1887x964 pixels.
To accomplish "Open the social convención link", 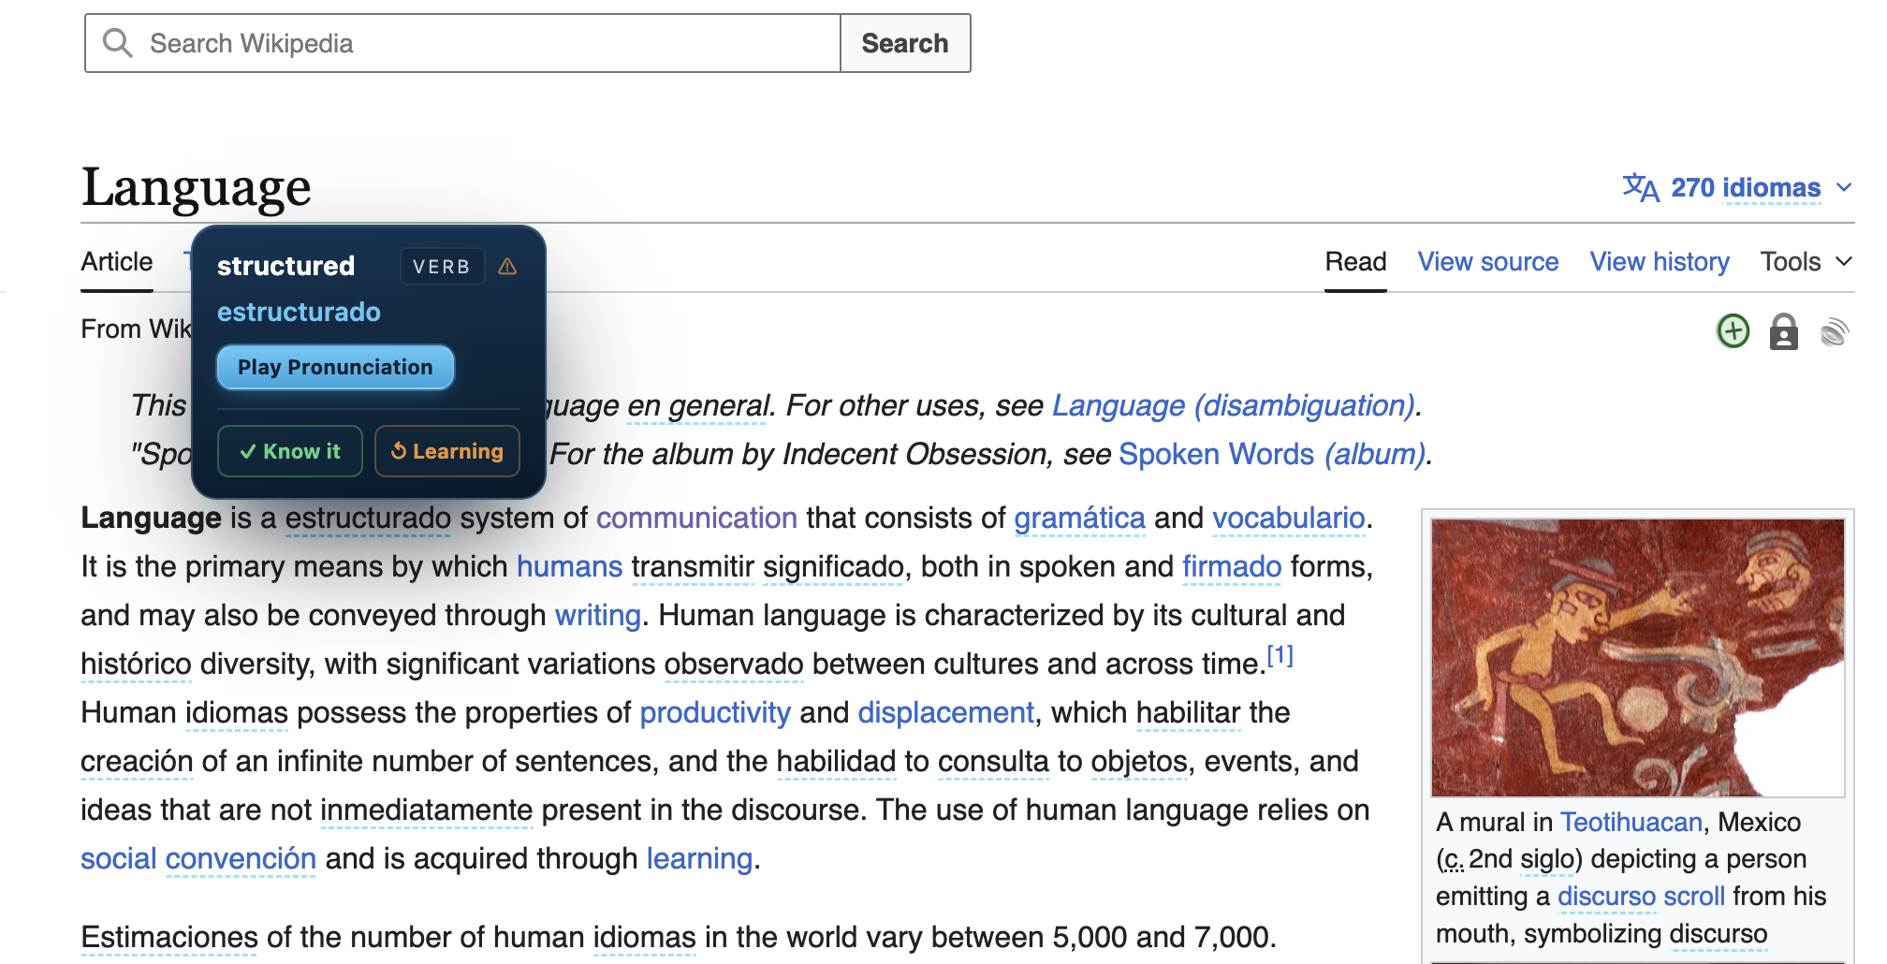I will coord(198,858).
